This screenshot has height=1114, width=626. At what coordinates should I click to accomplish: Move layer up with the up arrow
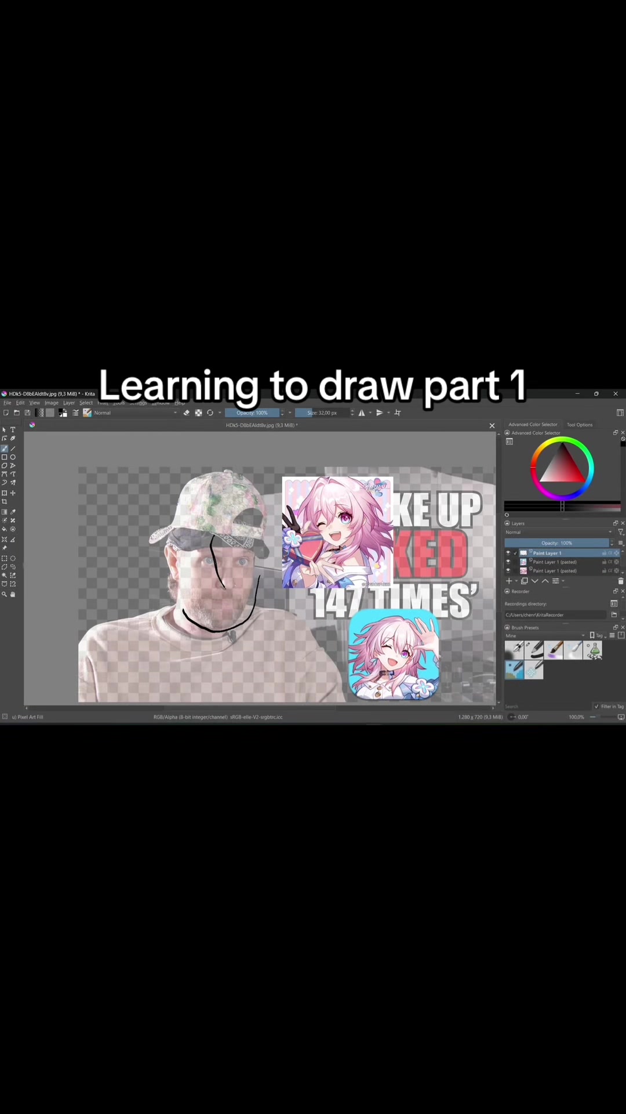(x=545, y=581)
